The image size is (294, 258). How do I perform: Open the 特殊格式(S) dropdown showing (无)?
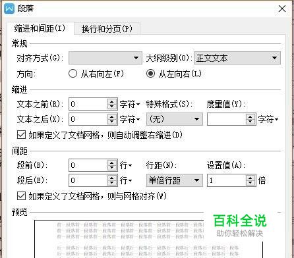click(x=175, y=119)
